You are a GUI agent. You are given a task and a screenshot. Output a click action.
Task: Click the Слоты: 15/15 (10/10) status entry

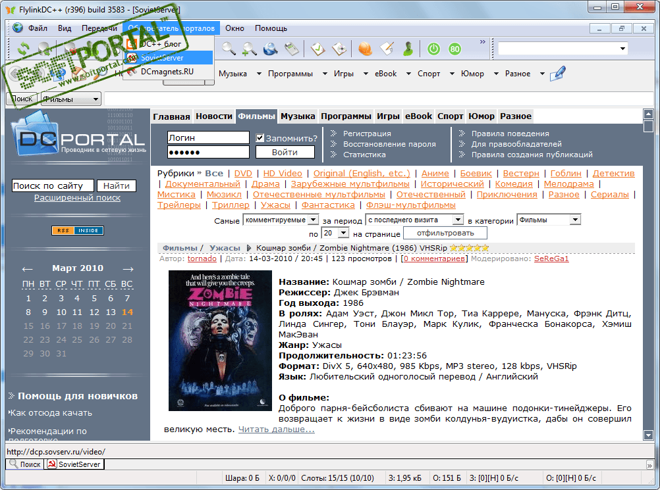point(337,478)
